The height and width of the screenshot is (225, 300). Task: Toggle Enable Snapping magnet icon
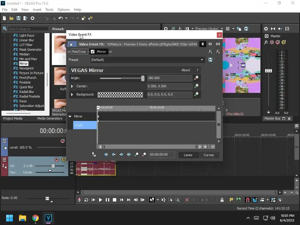coord(248,200)
